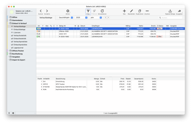The height and width of the screenshot is (124, 192).
Task: Click Offen status of R-2025-1060
Action: 160,36
